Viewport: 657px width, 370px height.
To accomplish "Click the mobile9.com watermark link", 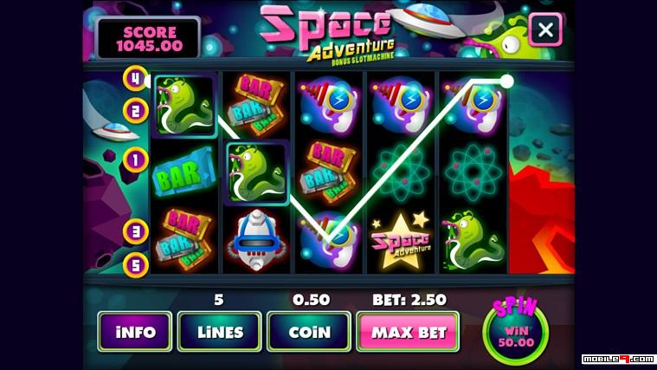I will click(x=617, y=359).
